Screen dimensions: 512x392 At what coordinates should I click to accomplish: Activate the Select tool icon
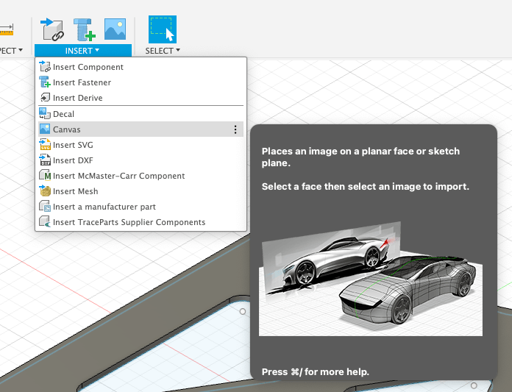(163, 29)
